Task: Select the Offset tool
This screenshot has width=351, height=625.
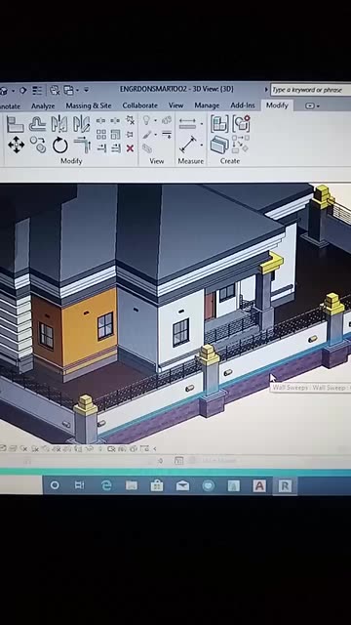Action: [x=37, y=124]
